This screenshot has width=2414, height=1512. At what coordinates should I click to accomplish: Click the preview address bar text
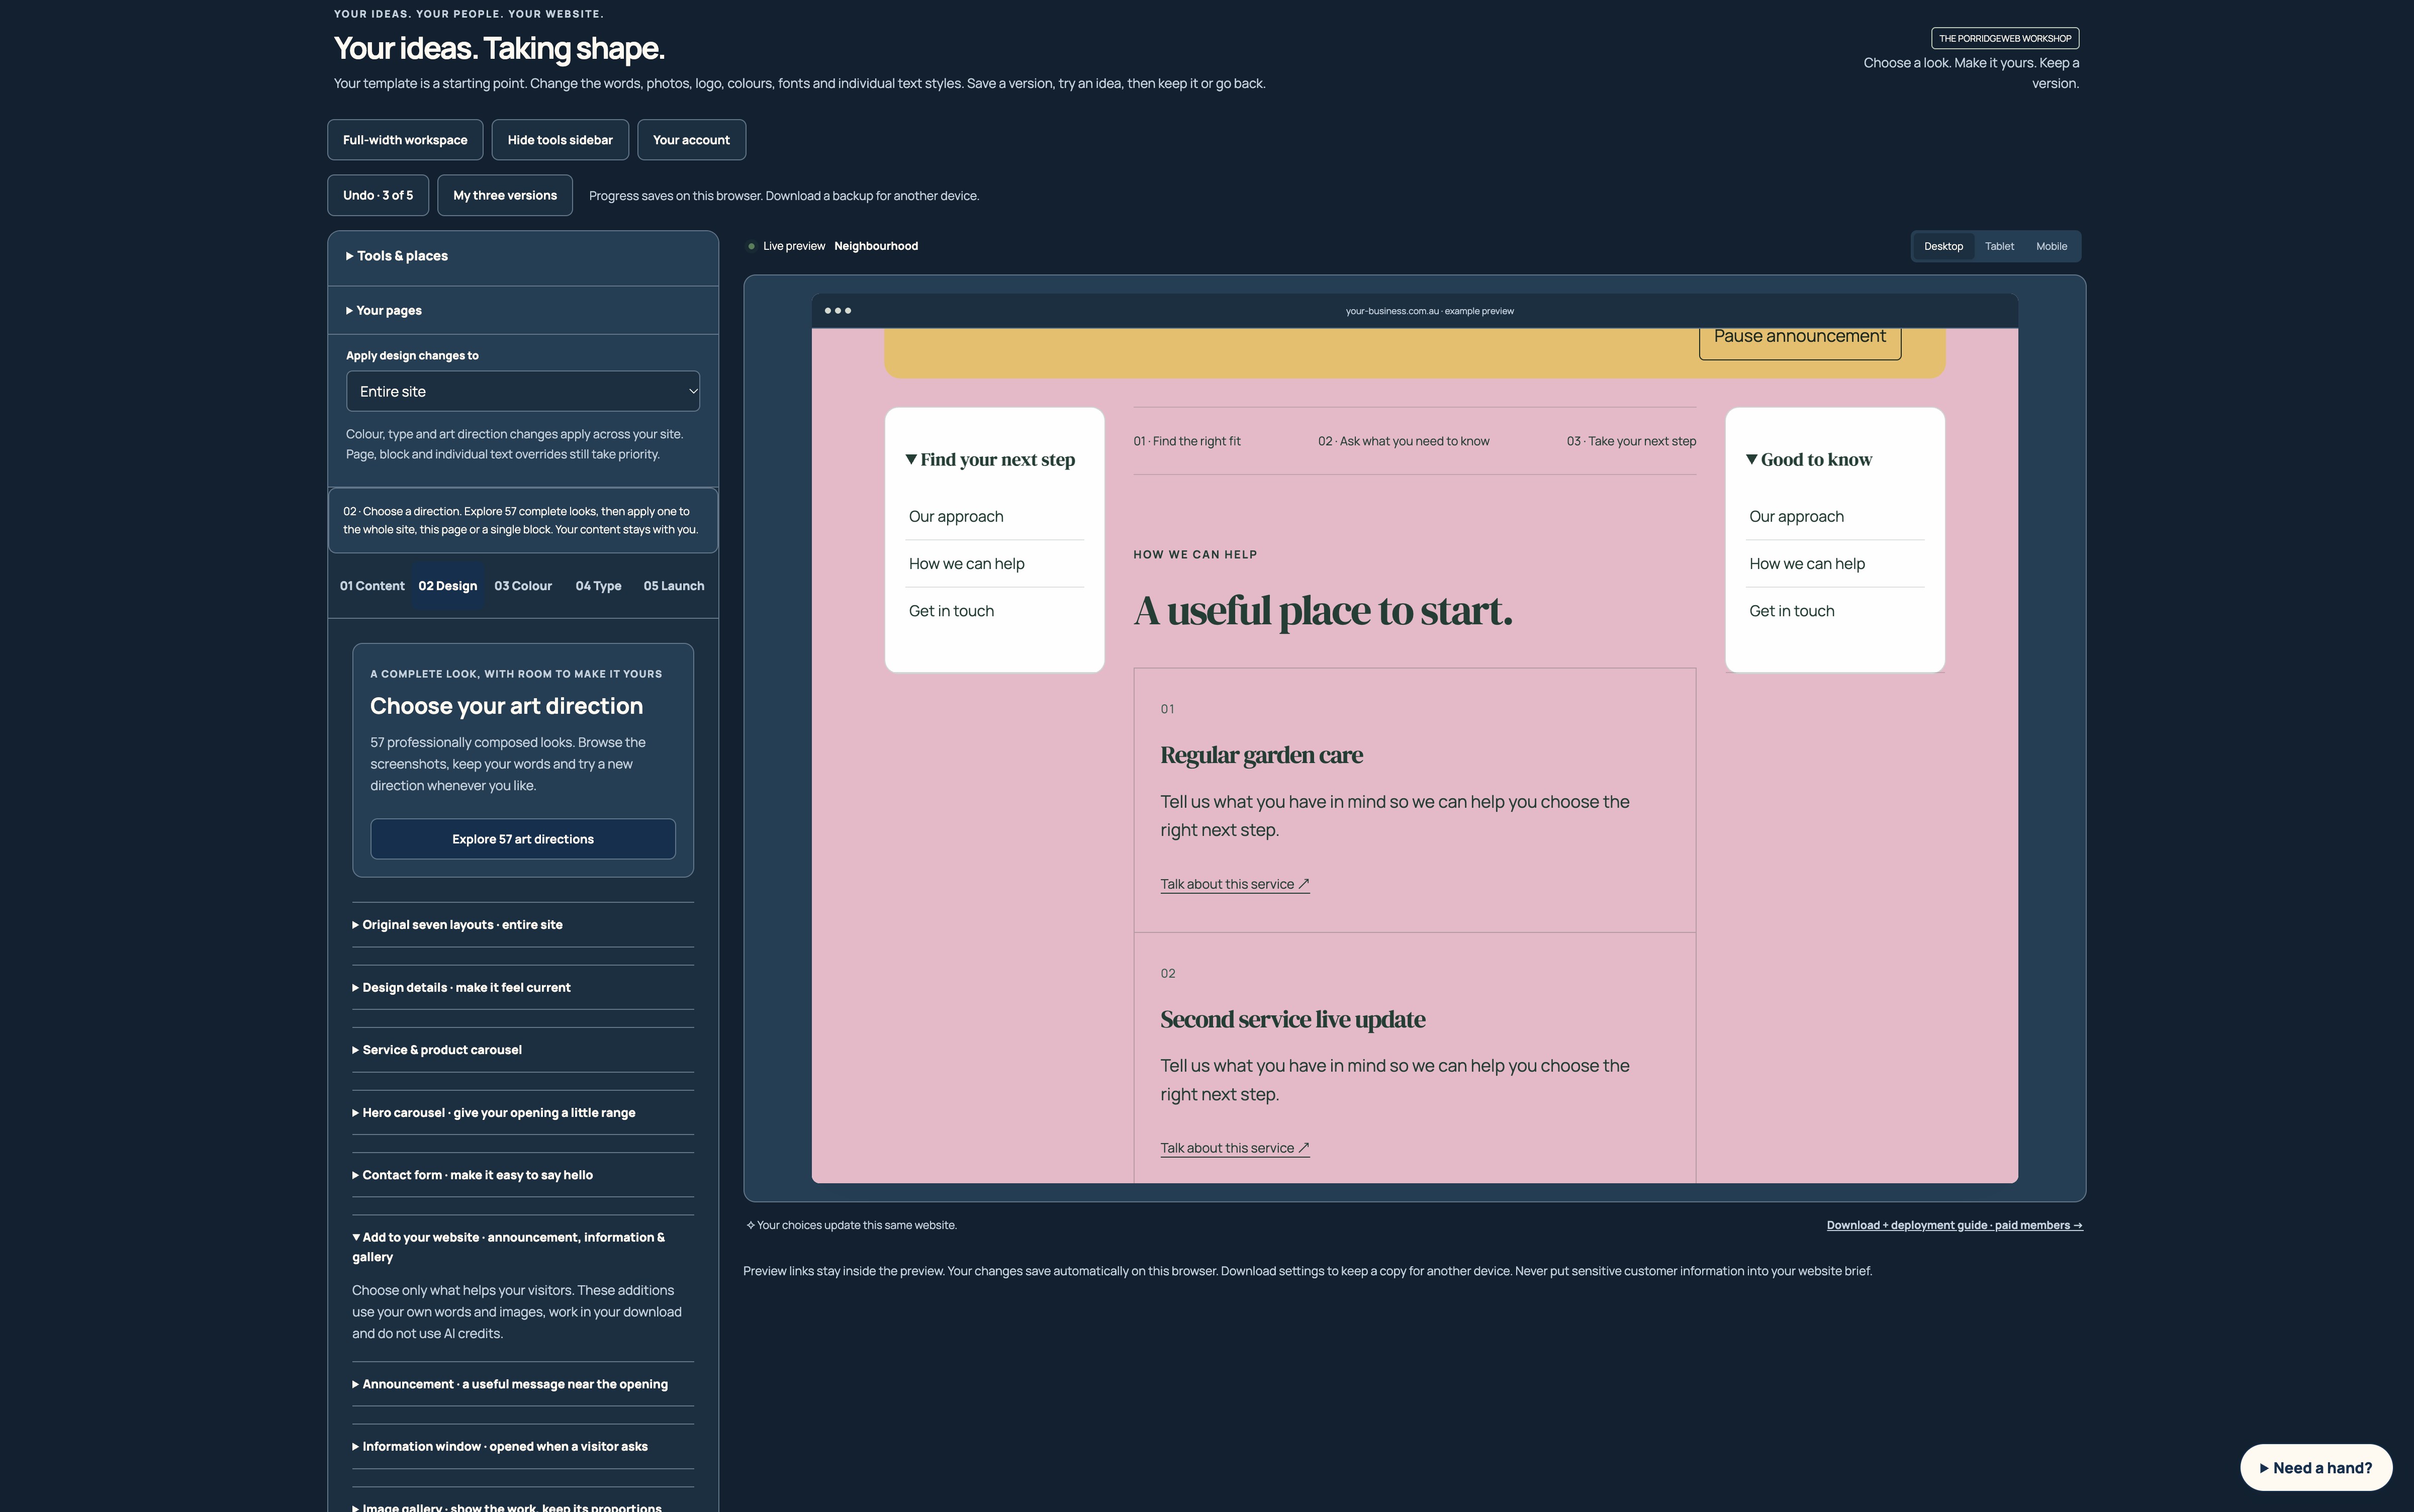(x=1429, y=311)
